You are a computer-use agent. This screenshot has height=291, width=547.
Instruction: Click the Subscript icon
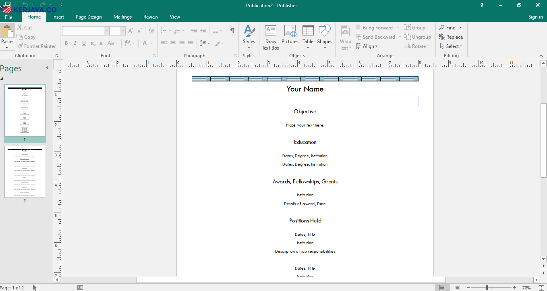pos(93,43)
